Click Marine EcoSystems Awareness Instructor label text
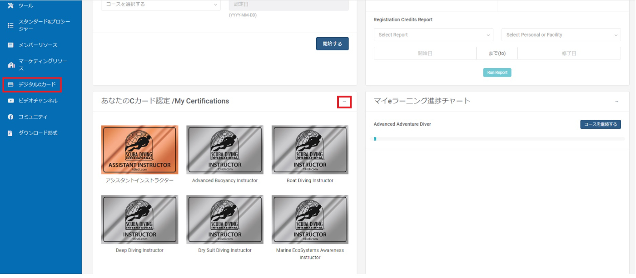The height and width of the screenshot is (278, 636). [310, 254]
